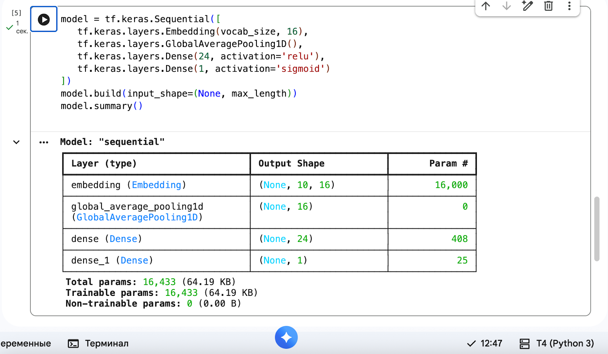Click the terminal icon in bottom bar
Image resolution: width=608 pixels, height=354 pixels.
click(x=73, y=344)
